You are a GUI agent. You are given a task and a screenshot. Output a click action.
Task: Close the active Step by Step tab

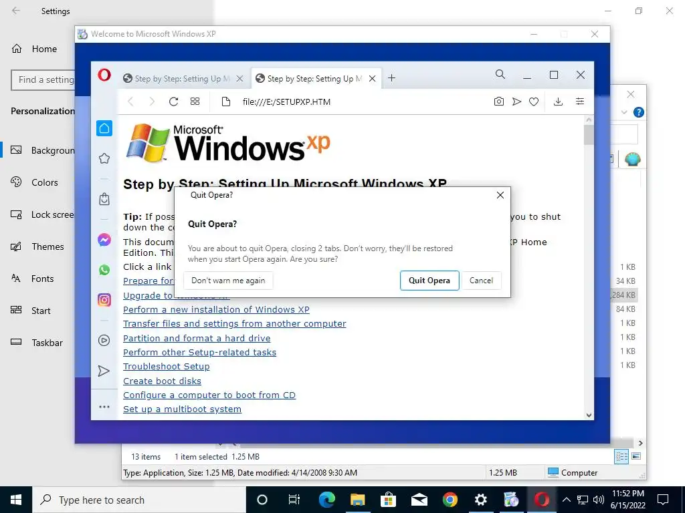point(372,79)
